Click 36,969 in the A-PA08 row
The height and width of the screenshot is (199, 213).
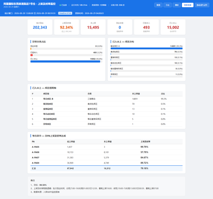pyautogui.click(x=70, y=163)
